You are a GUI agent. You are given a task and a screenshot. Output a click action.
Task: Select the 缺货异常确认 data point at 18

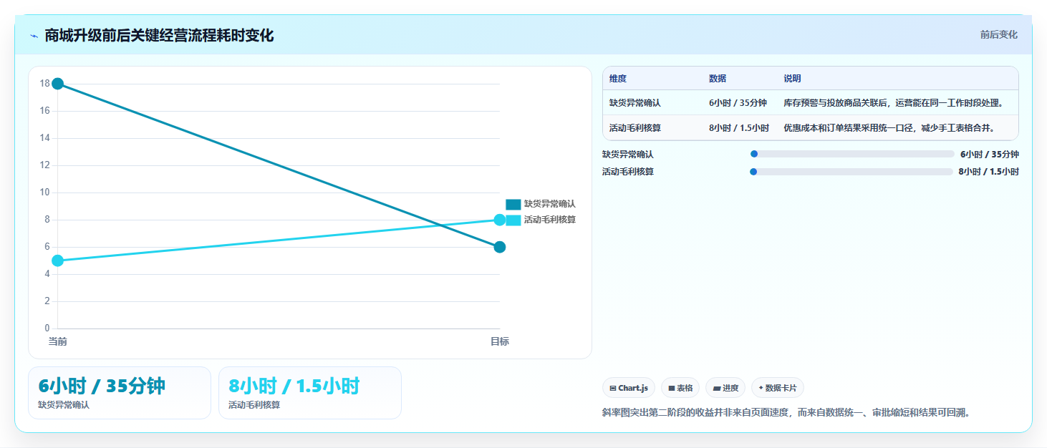pyautogui.click(x=58, y=84)
